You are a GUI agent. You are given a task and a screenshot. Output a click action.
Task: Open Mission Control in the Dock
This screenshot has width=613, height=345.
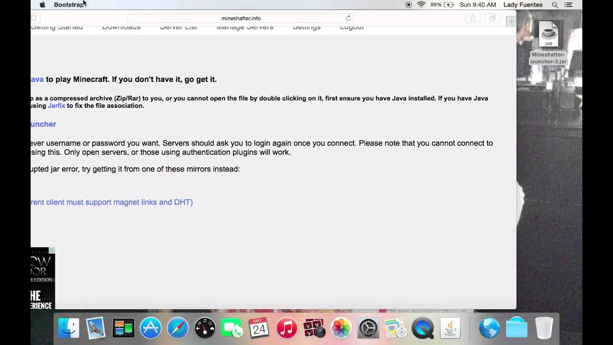pos(123,328)
